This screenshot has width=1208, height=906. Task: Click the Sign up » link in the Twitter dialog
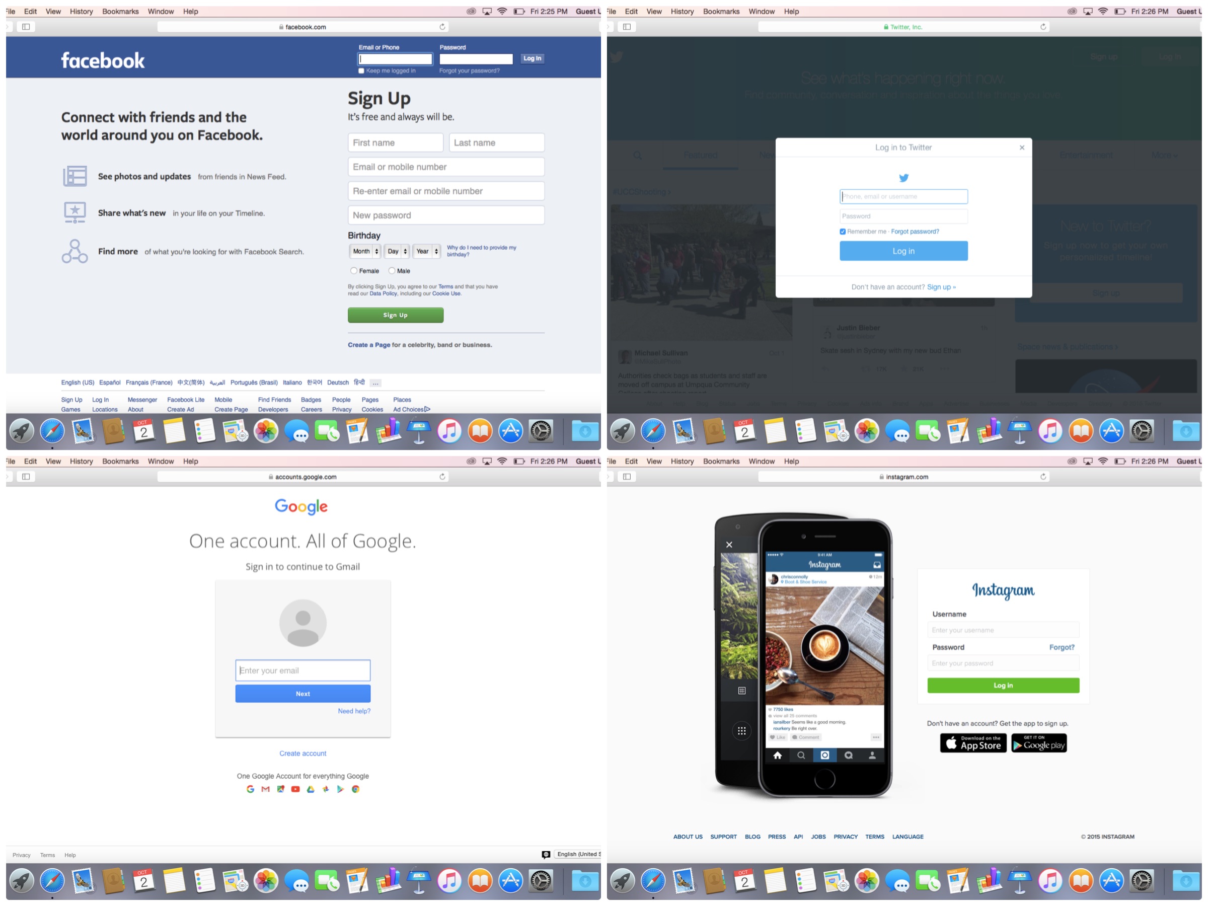point(941,287)
